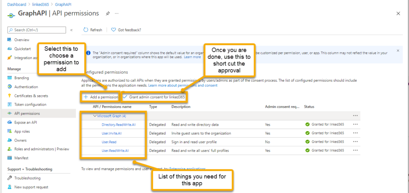Click the Description column header

pyautogui.click(x=181, y=107)
